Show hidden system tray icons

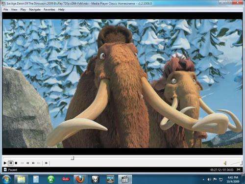(x=203, y=180)
